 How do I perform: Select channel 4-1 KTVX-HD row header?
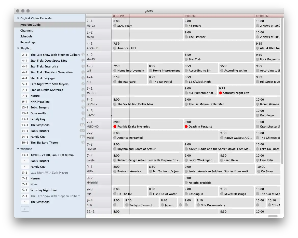coord(99,46)
